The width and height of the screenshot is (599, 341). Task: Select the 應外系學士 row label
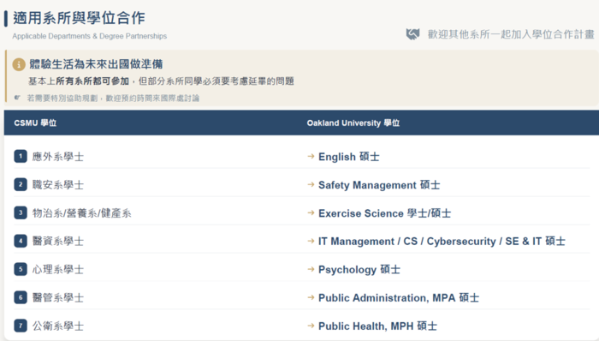[58, 157]
